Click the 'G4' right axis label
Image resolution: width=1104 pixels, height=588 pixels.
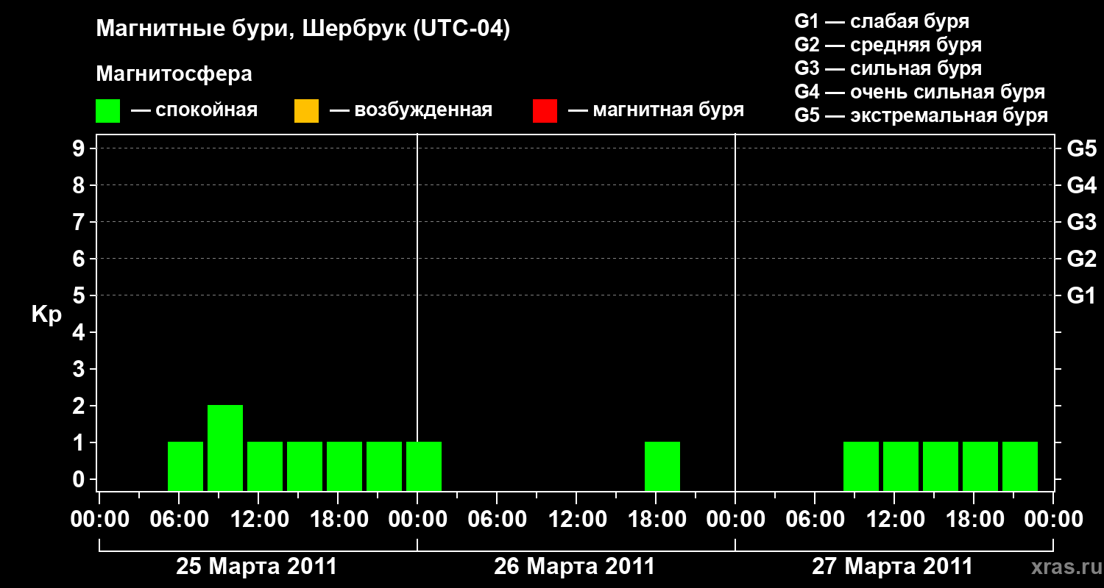tap(1081, 185)
